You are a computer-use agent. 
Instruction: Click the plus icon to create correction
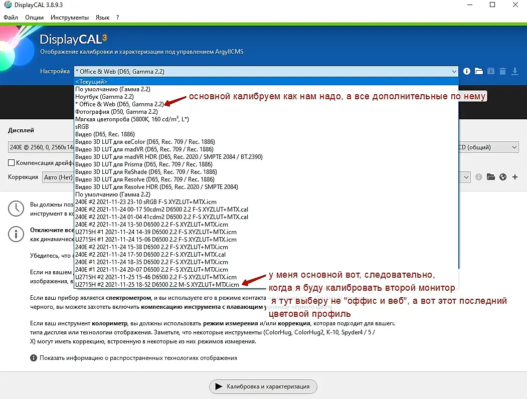coord(515,177)
